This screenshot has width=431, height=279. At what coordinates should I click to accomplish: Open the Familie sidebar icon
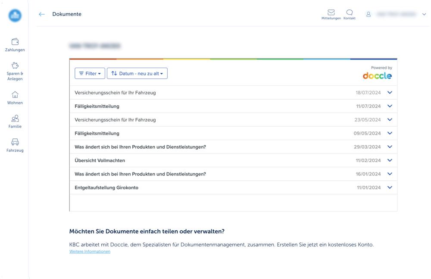[15, 119]
